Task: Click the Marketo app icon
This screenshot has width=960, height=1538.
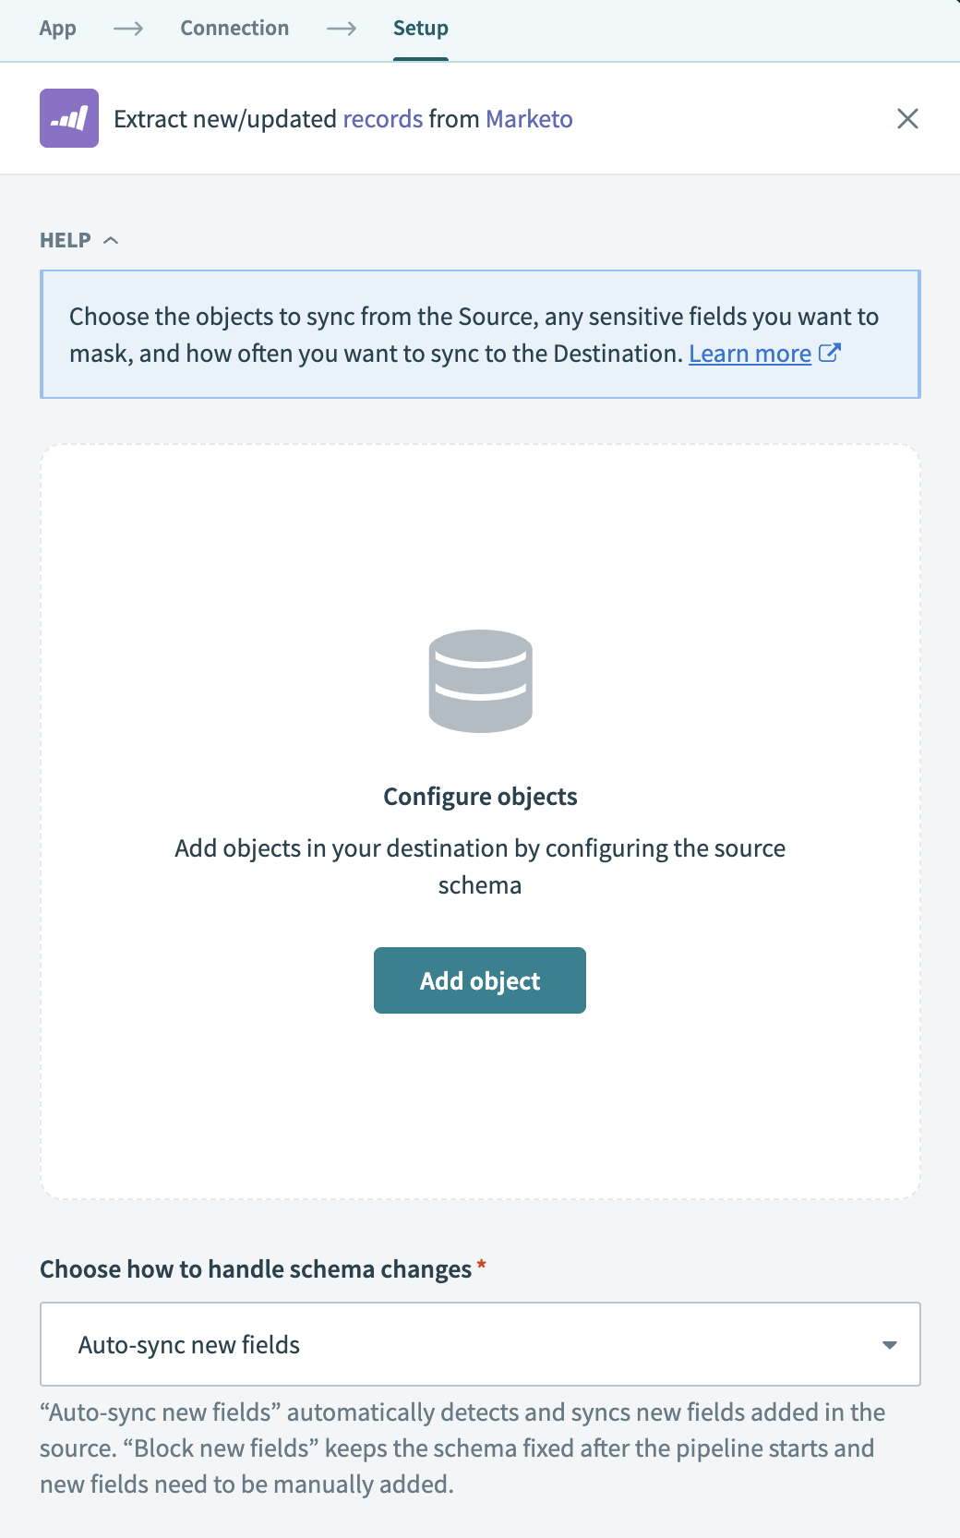Action: (68, 118)
